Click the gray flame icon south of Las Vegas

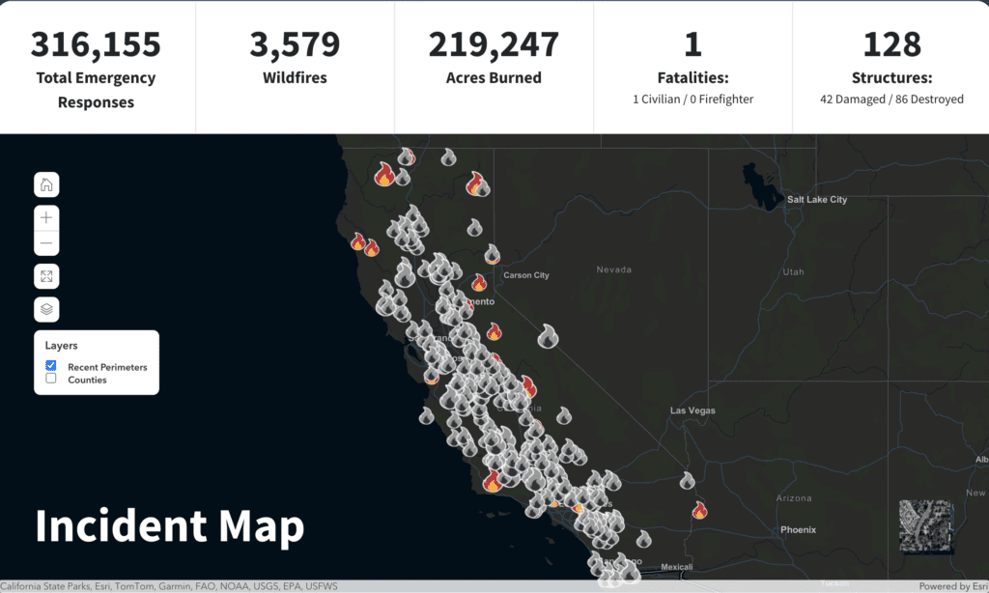coord(687,480)
